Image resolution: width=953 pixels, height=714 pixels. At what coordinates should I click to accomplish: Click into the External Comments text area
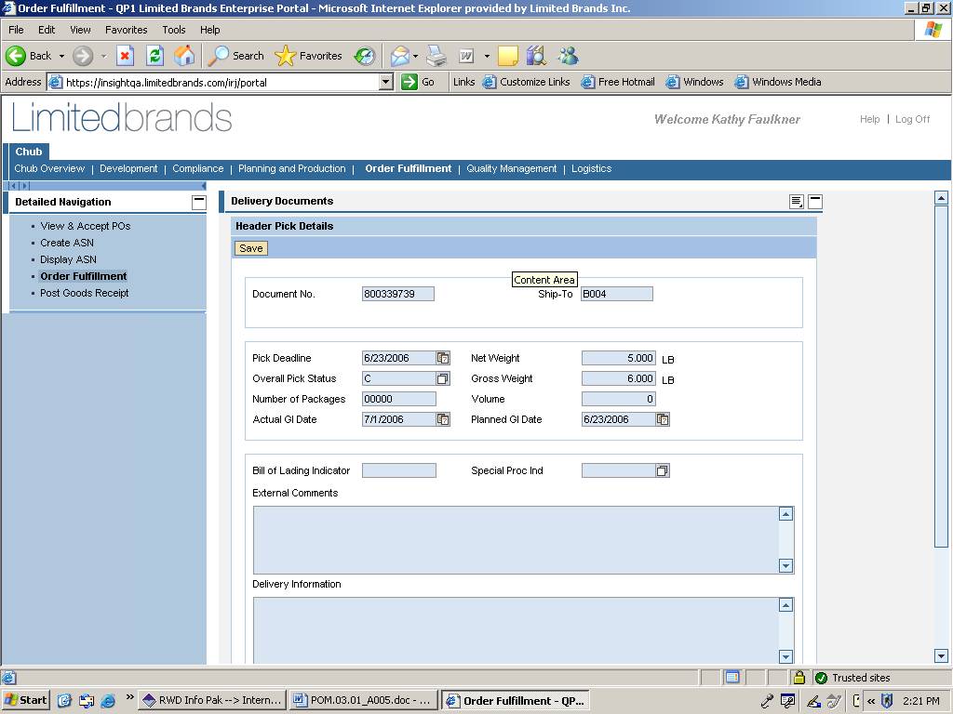tap(516, 540)
